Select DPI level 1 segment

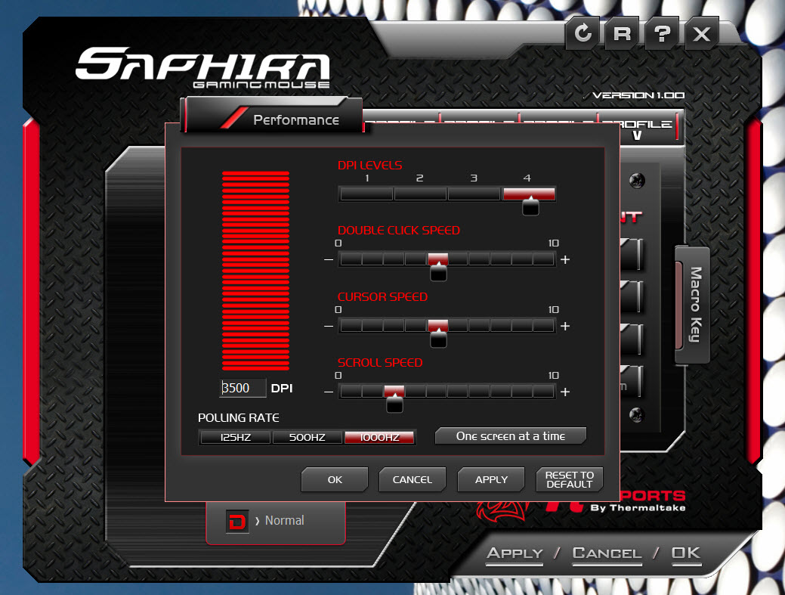click(366, 194)
